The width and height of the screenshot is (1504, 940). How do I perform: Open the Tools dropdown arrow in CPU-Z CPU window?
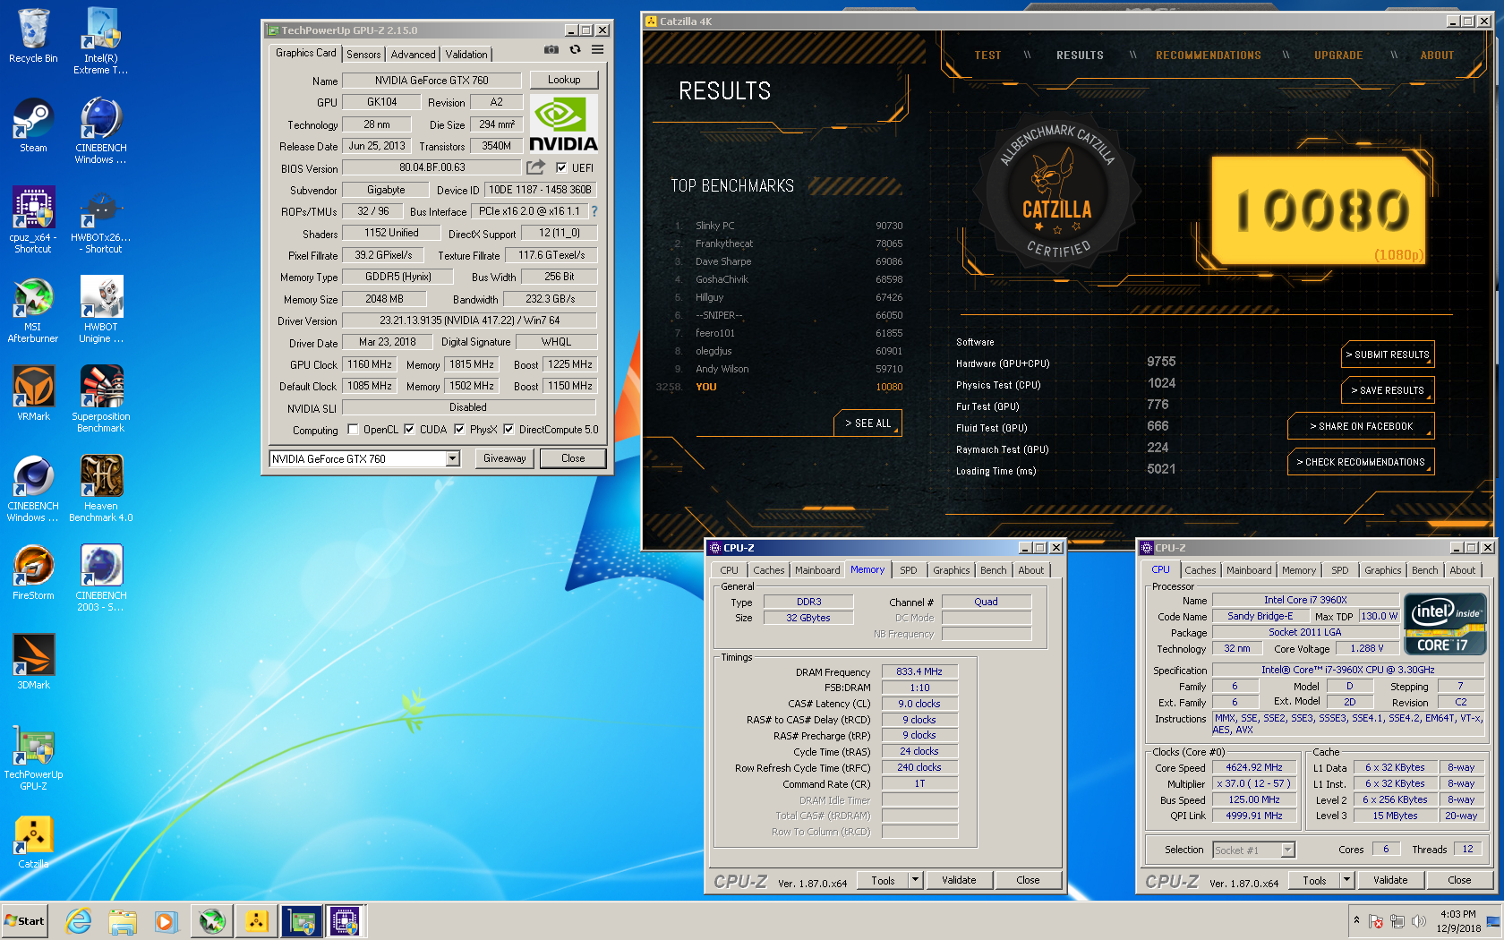[x=1346, y=880]
